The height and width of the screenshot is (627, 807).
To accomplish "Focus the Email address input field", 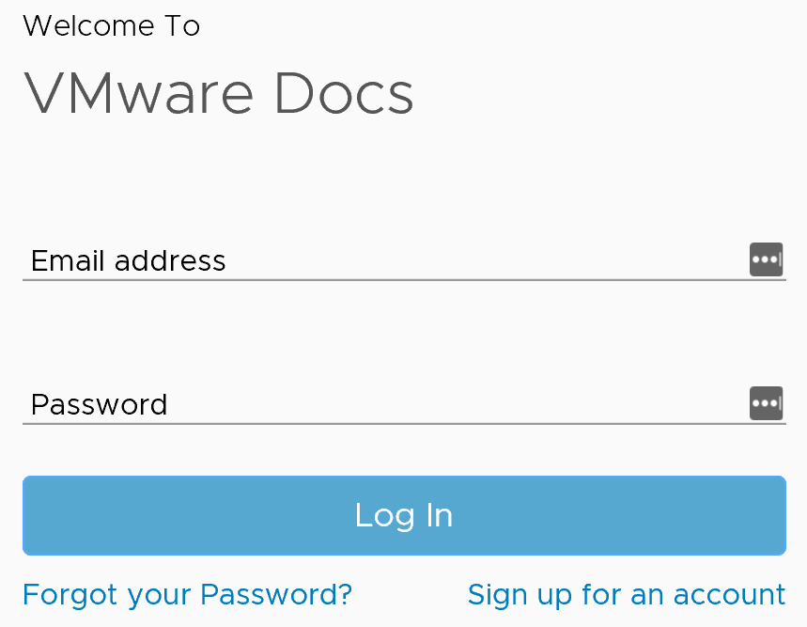I will [404, 260].
